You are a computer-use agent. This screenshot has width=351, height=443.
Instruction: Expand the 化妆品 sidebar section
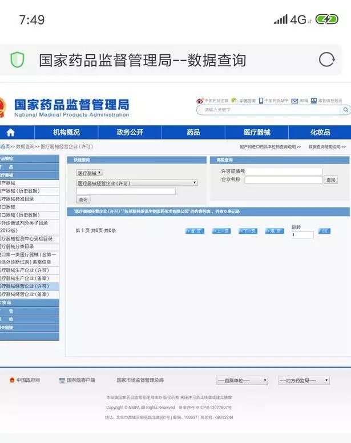click(x=30, y=302)
